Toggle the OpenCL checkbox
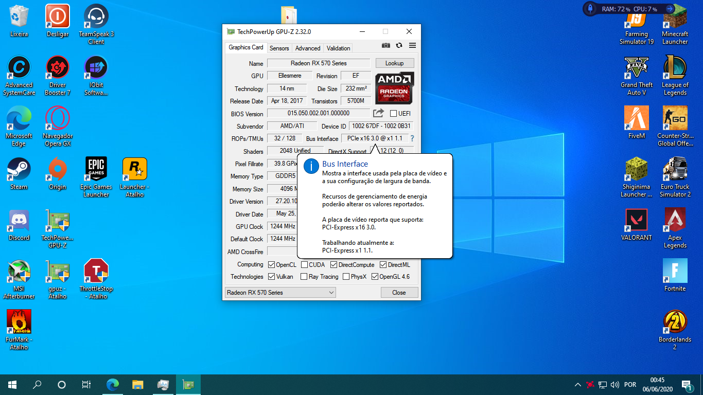 (x=272, y=265)
